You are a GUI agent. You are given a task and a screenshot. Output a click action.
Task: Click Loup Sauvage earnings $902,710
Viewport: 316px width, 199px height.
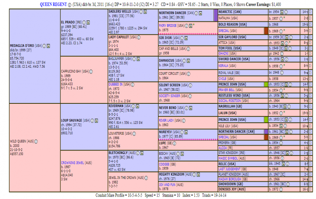[67, 133]
